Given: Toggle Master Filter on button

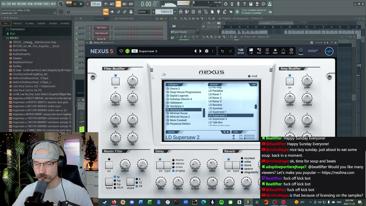Looking at the screenshot, I should tap(109, 165).
